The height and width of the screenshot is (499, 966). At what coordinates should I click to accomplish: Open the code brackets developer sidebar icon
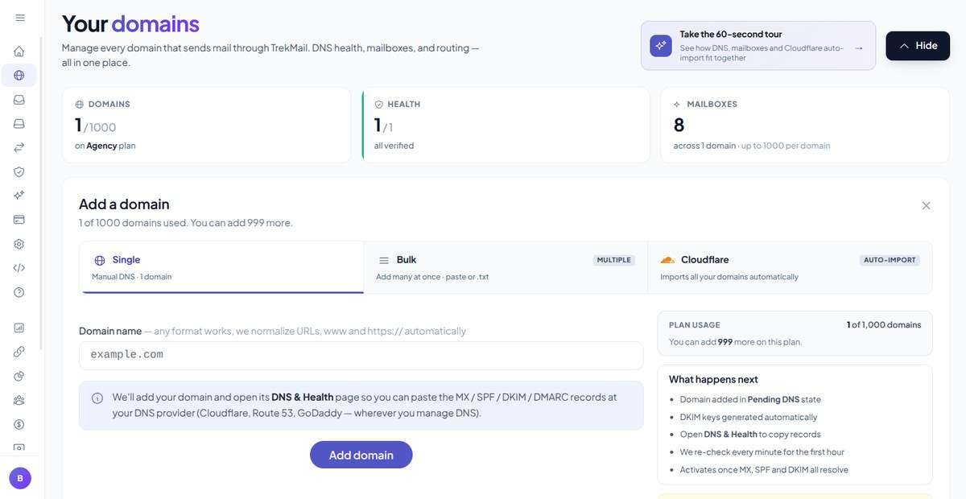[x=19, y=268]
